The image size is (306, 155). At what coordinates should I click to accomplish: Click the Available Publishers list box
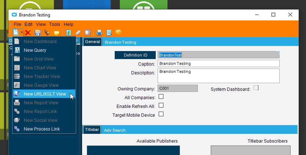point(133,150)
